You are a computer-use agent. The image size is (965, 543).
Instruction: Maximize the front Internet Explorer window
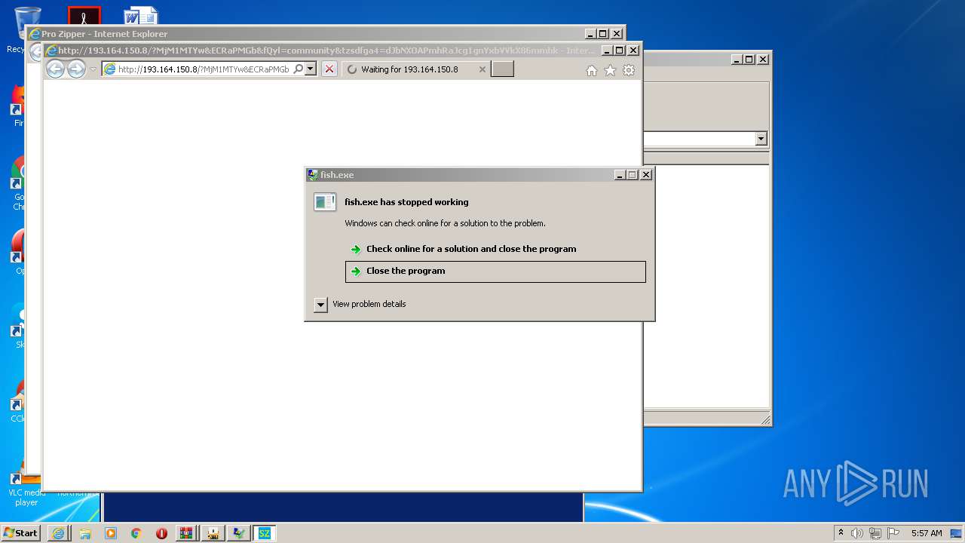(x=620, y=51)
